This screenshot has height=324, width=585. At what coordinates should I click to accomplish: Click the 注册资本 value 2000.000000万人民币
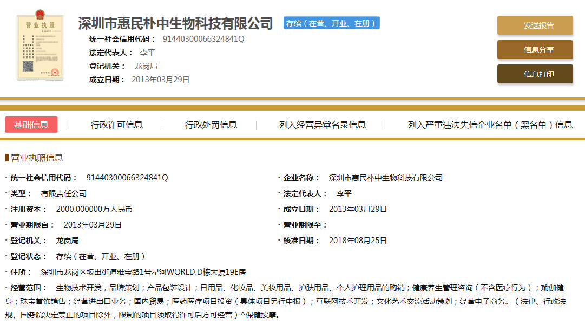click(x=94, y=209)
